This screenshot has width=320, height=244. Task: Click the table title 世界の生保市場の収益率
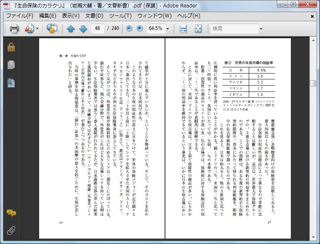click(x=254, y=63)
